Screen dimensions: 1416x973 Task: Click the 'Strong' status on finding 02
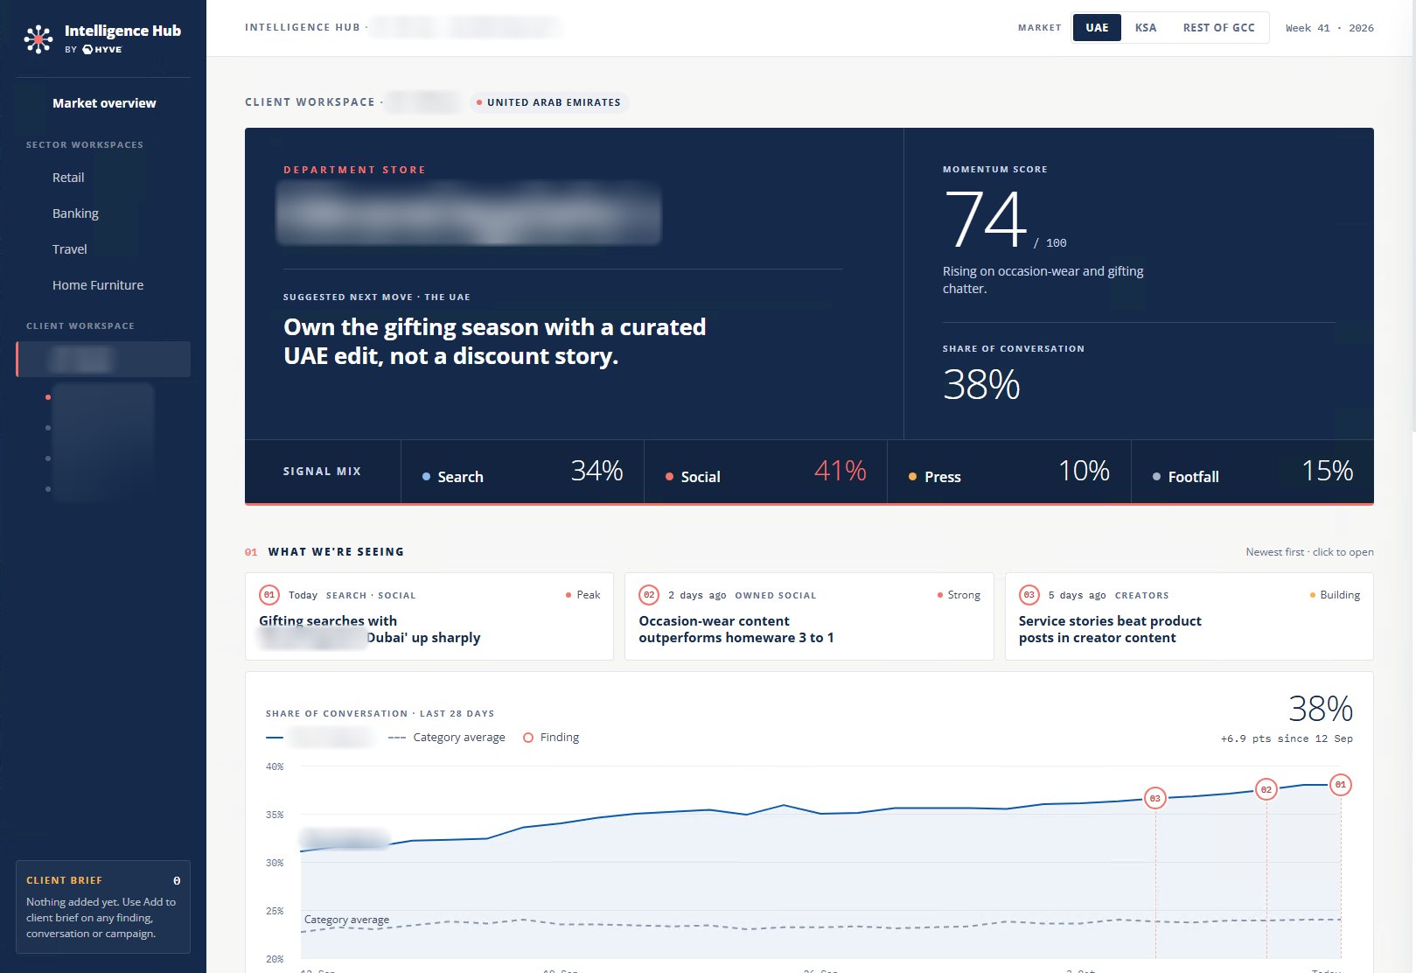(959, 595)
